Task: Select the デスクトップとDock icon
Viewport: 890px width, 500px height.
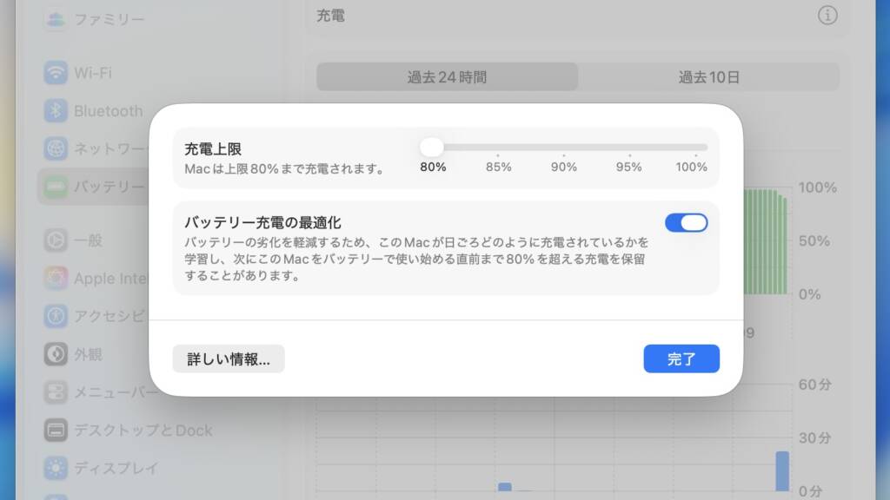Action: [56, 430]
